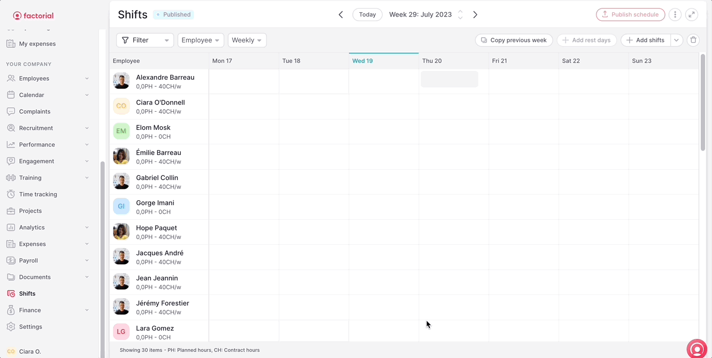Click the week number stepper arrows
Image resolution: width=712 pixels, height=358 pixels.
460,14
